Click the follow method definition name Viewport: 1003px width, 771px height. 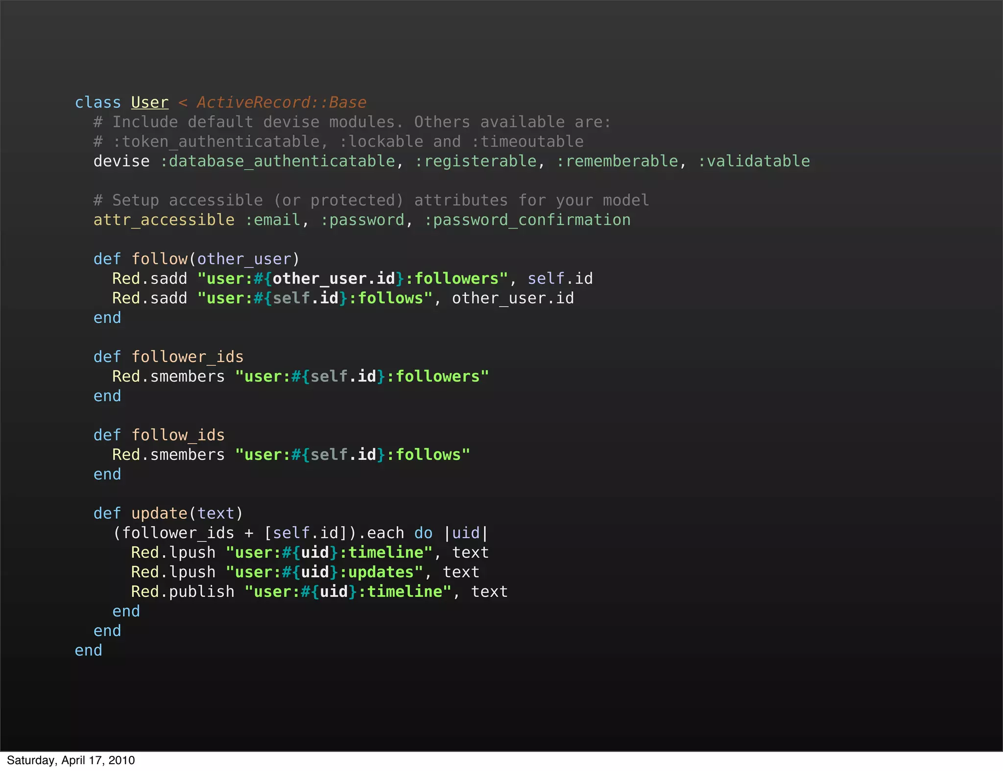[159, 259]
